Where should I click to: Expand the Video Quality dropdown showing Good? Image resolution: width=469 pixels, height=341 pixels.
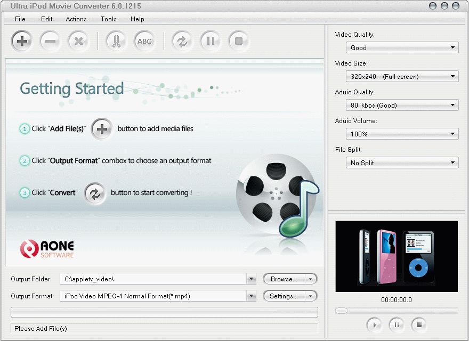pyautogui.click(x=452, y=47)
